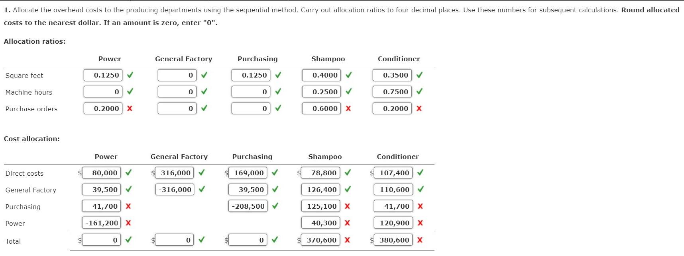
Task: Click red X beside Power purchase orders ratio
Action: click(130, 108)
